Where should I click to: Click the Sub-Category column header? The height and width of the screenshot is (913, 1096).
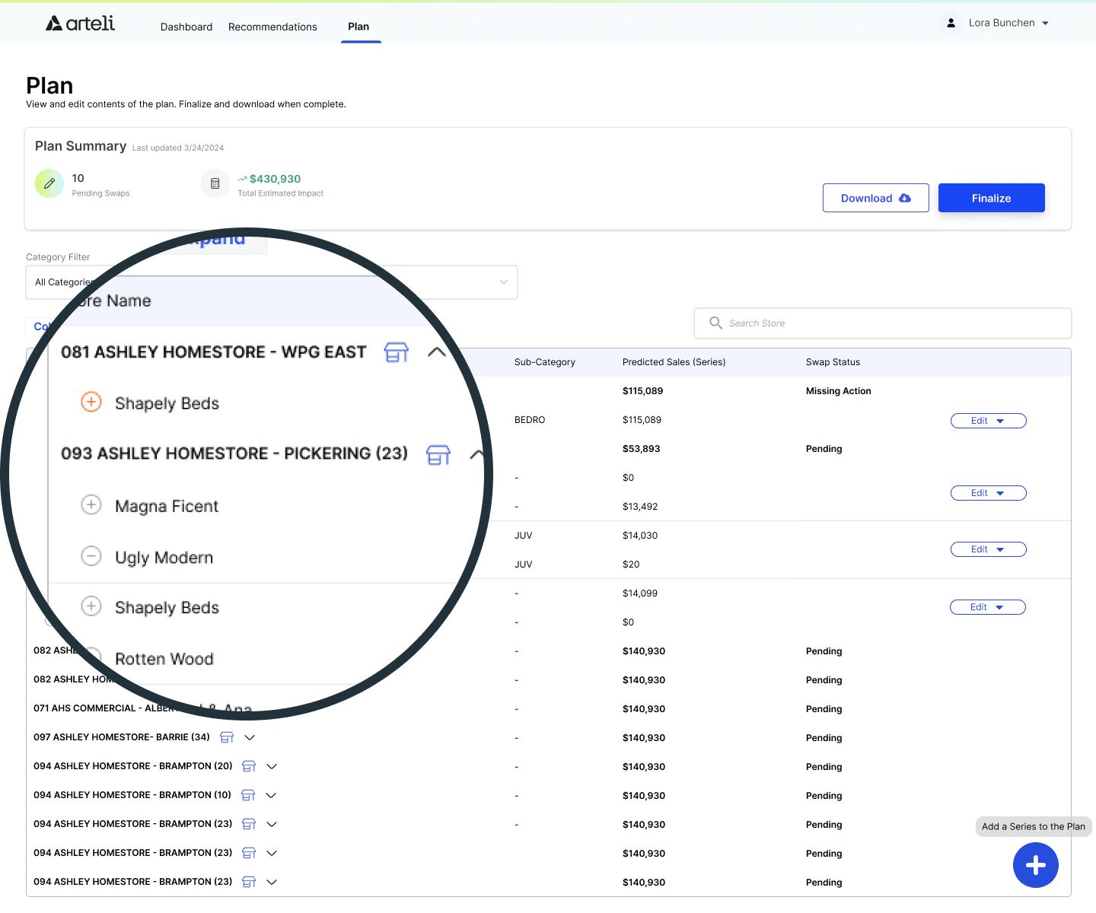click(x=545, y=362)
